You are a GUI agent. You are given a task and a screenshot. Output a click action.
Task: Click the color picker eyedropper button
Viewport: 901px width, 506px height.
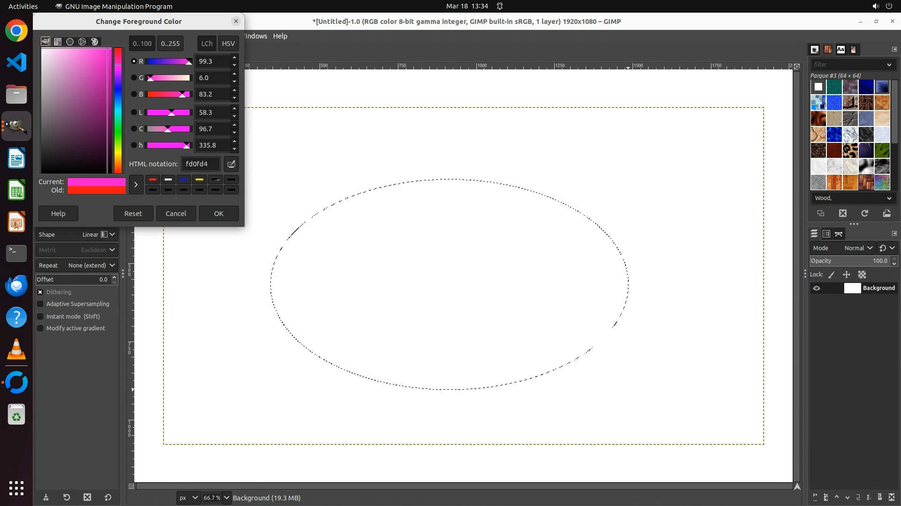pos(231,164)
